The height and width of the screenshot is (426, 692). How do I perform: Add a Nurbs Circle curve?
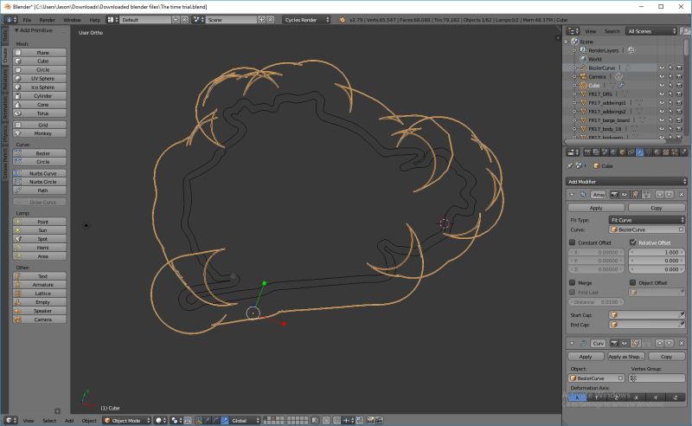(x=40, y=182)
